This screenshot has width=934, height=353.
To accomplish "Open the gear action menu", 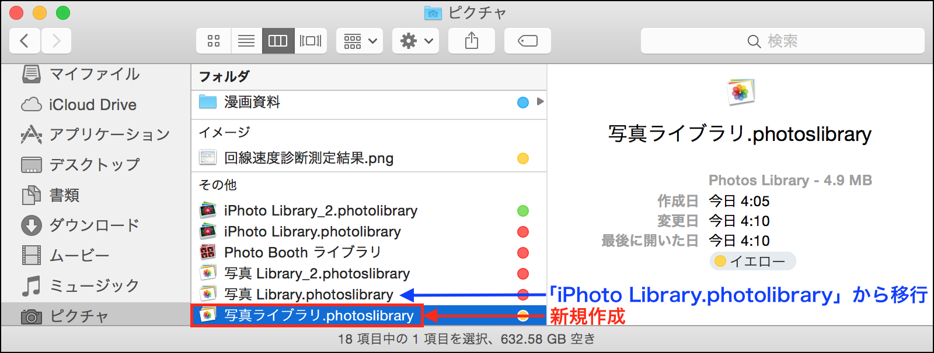I will click(x=416, y=41).
